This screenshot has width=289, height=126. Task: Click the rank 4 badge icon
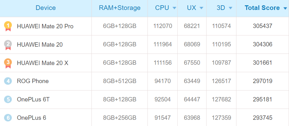pos(8,81)
